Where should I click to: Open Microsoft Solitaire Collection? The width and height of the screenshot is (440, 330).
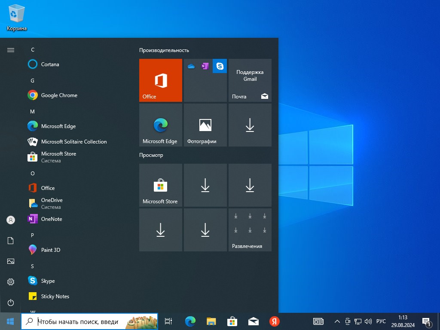pyautogui.click(x=73, y=142)
